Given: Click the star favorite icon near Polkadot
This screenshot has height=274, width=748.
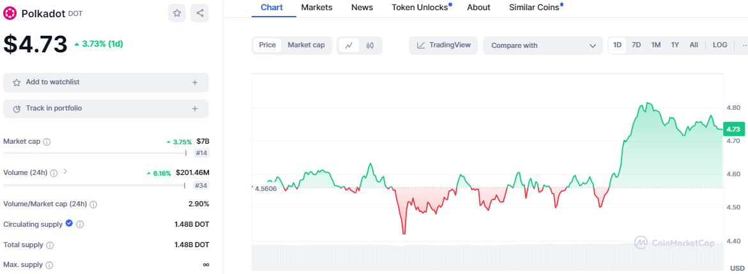Looking at the screenshot, I should [x=177, y=13].
